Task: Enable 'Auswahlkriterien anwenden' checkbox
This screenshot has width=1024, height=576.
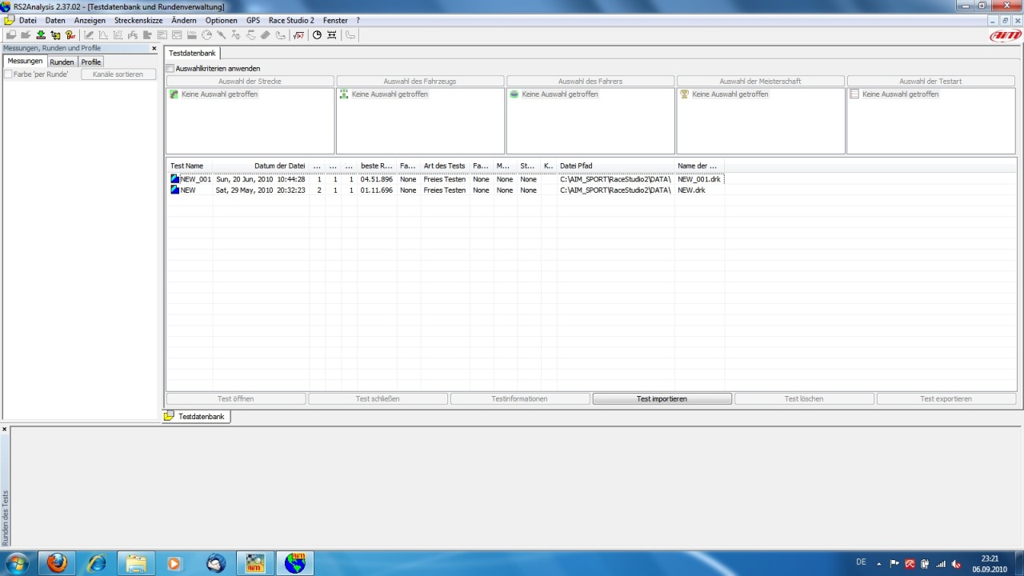Action: 170,69
